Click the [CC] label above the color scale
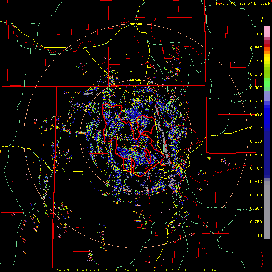The height and width of the screenshot is (272, 272). 258,21
